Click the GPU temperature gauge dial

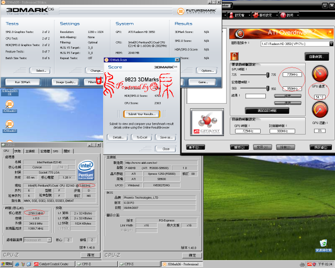320,73
